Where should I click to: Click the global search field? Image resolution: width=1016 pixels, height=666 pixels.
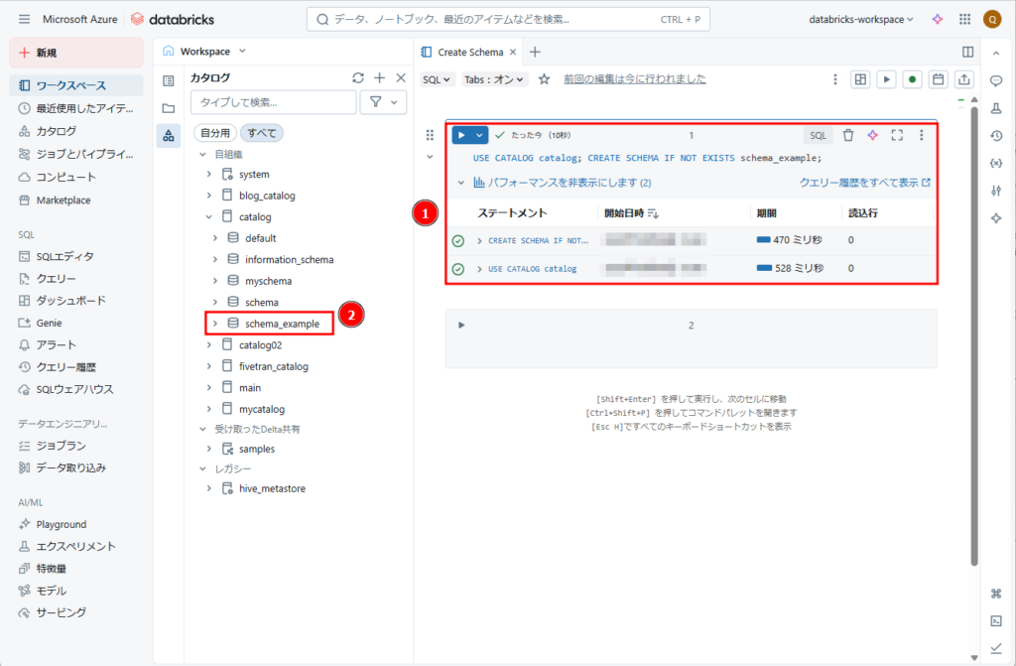tap(506, 19)
